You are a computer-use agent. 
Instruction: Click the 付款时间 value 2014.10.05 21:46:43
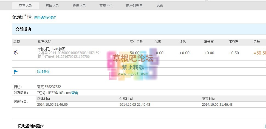coord(135,104)
